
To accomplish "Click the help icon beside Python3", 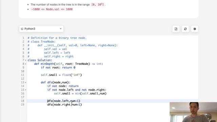I will click(x=22, y=29).
